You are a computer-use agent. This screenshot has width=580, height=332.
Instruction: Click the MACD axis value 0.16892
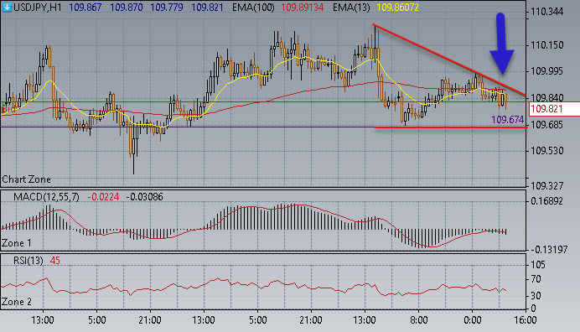pyautogui.click(x=546, y=201)
